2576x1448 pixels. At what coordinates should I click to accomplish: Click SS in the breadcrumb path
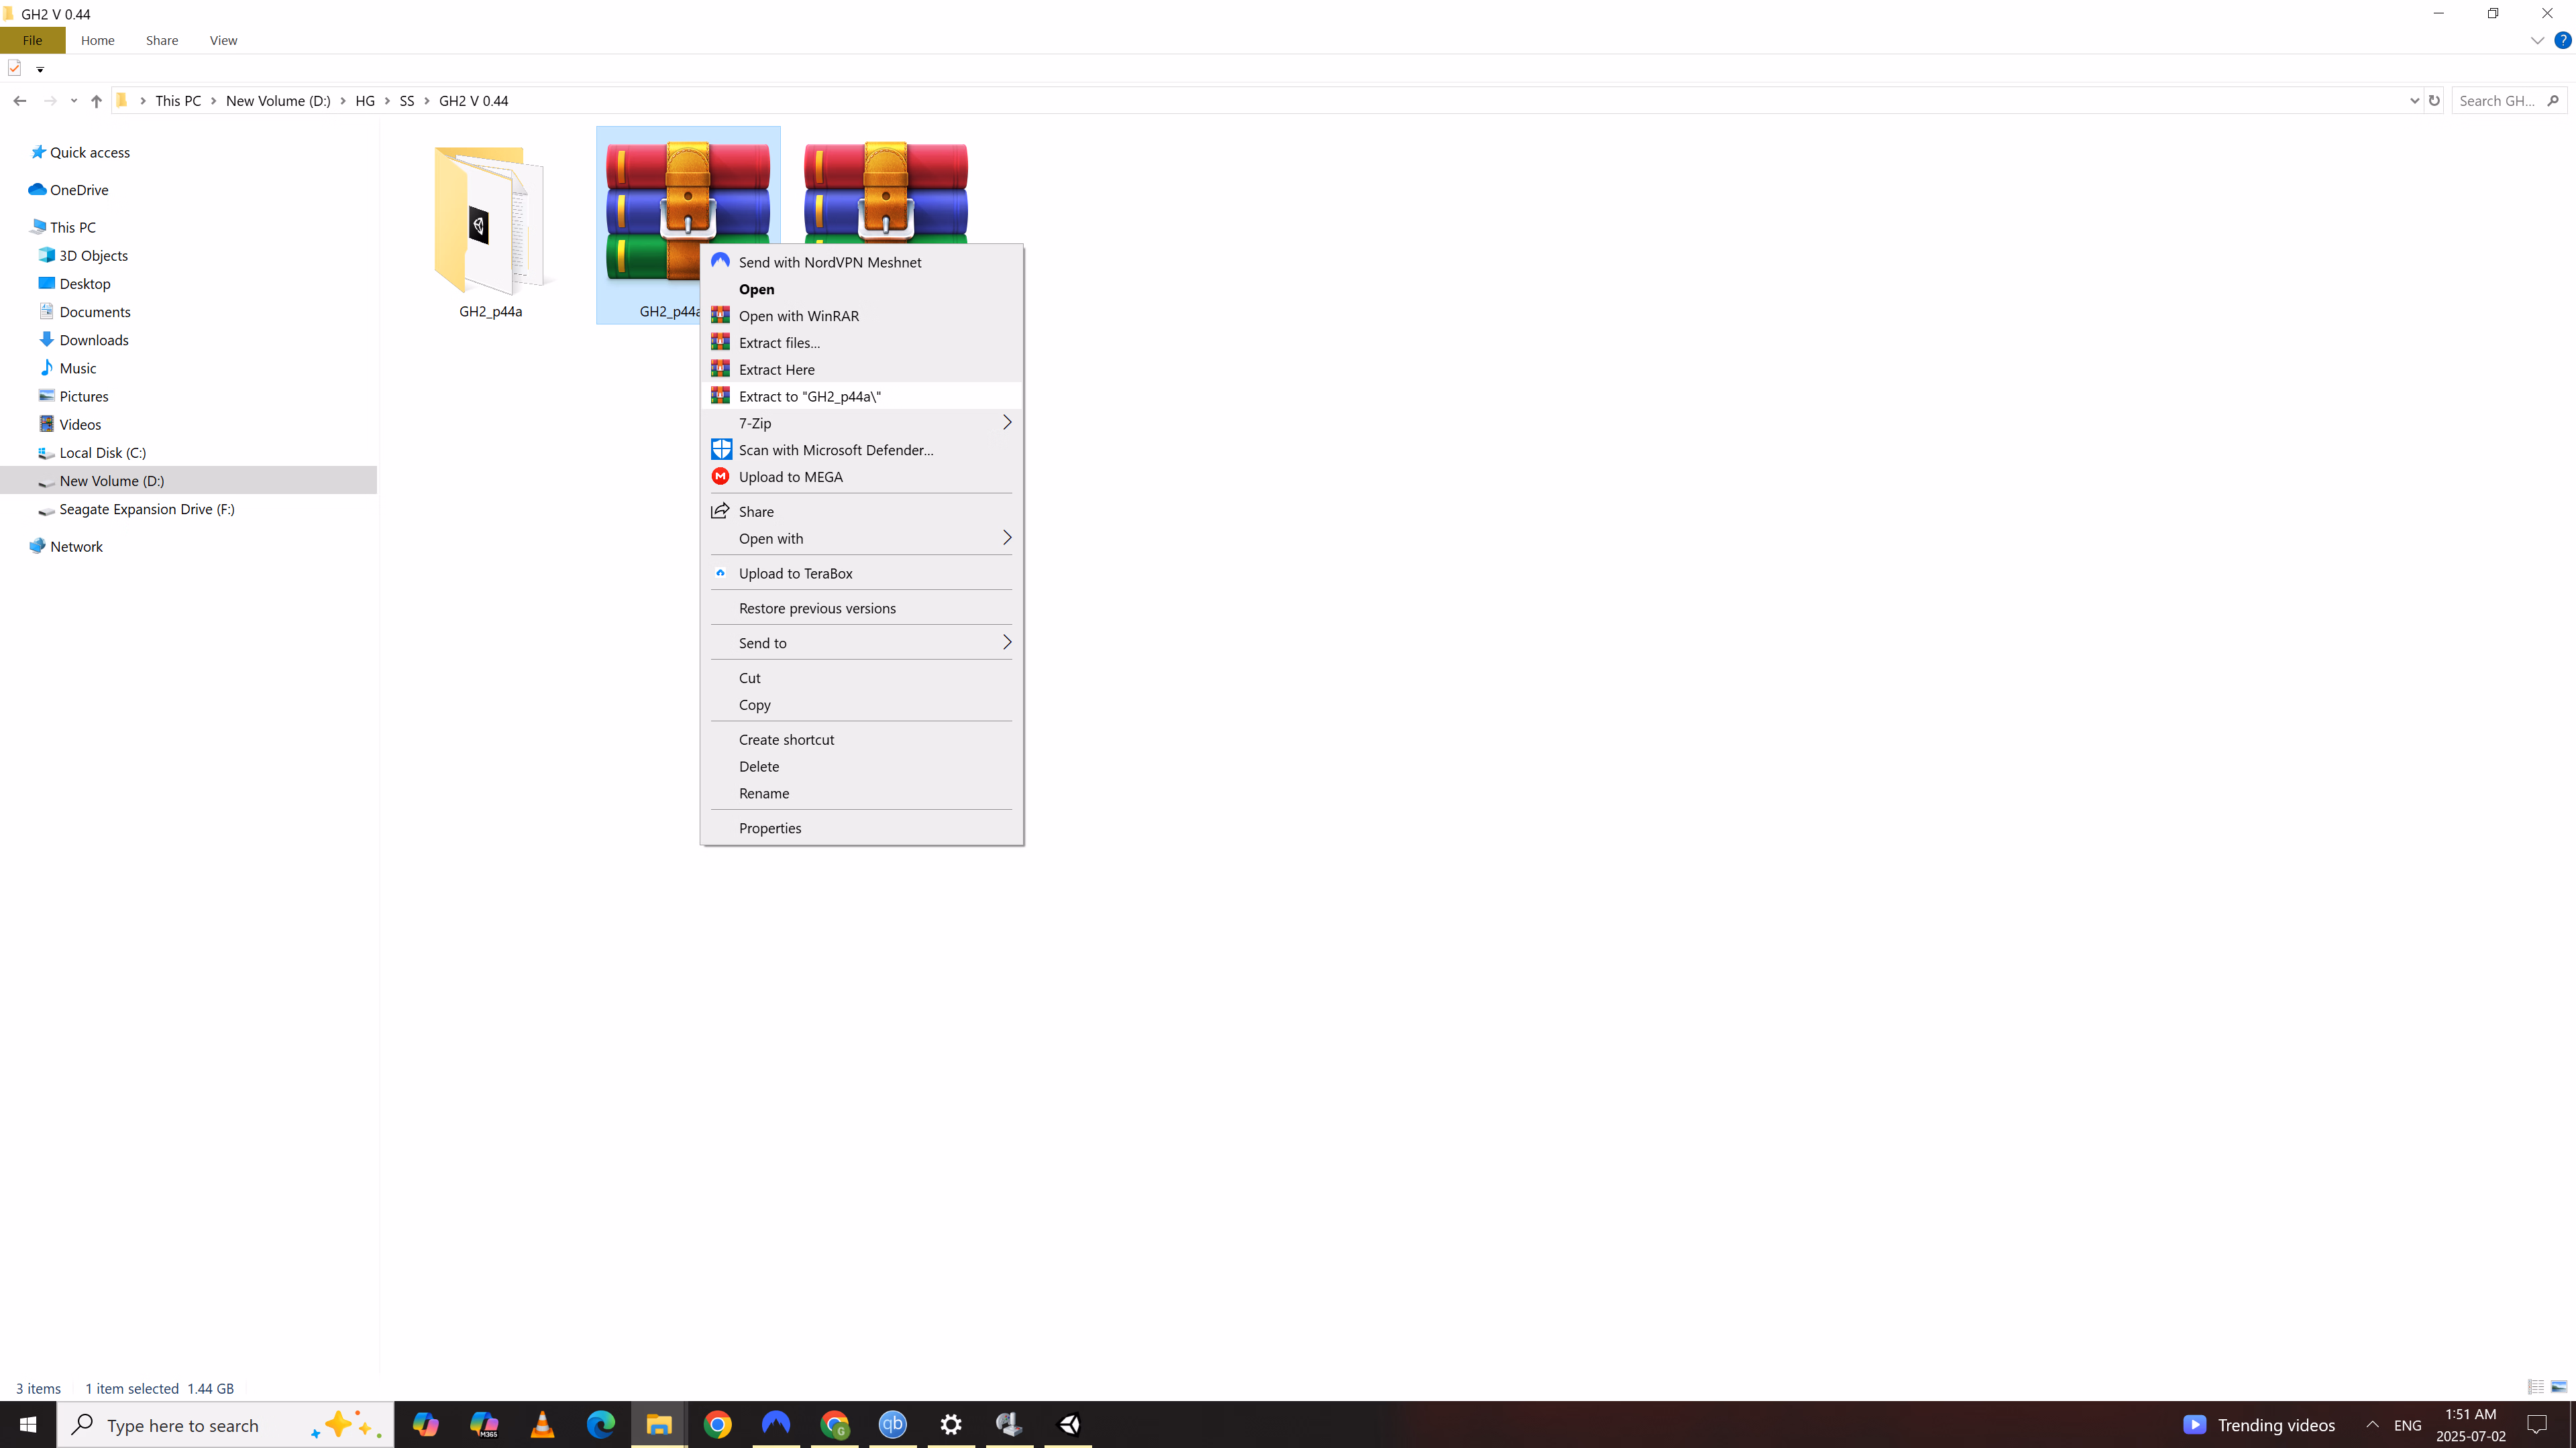[x=406, y=100]
